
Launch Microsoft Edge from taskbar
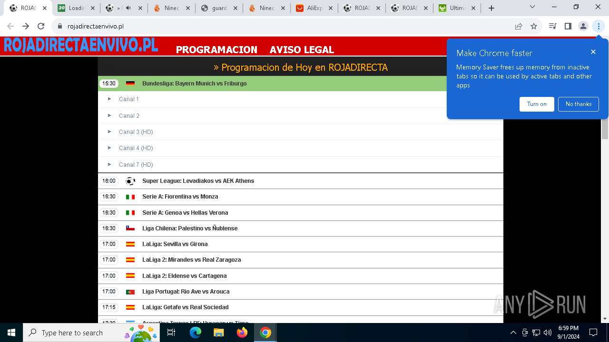[x=196, y=332]
